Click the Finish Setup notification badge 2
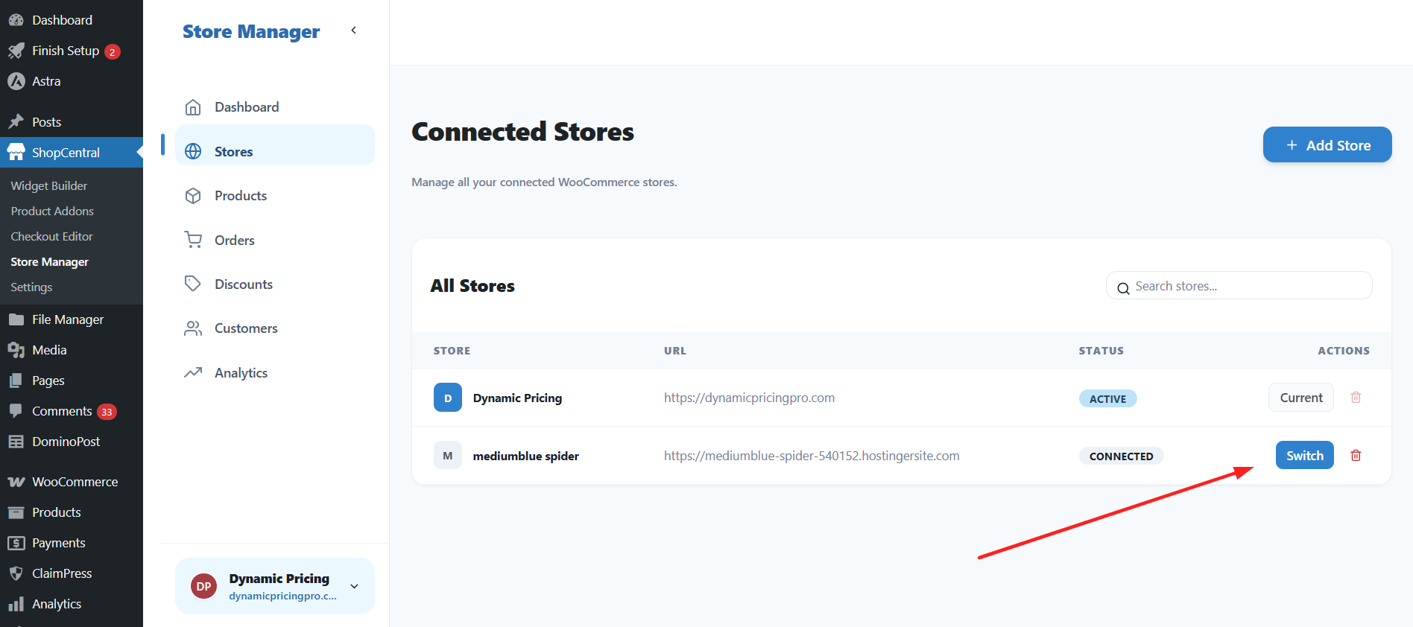The width and height of the screenshot is (1413, 627). pos(113,51)
